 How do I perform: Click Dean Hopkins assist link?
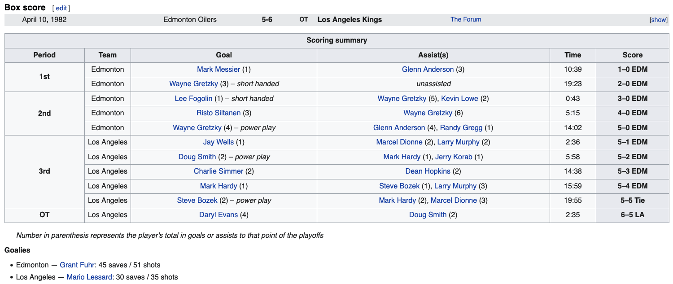click(x=428, y=171)
